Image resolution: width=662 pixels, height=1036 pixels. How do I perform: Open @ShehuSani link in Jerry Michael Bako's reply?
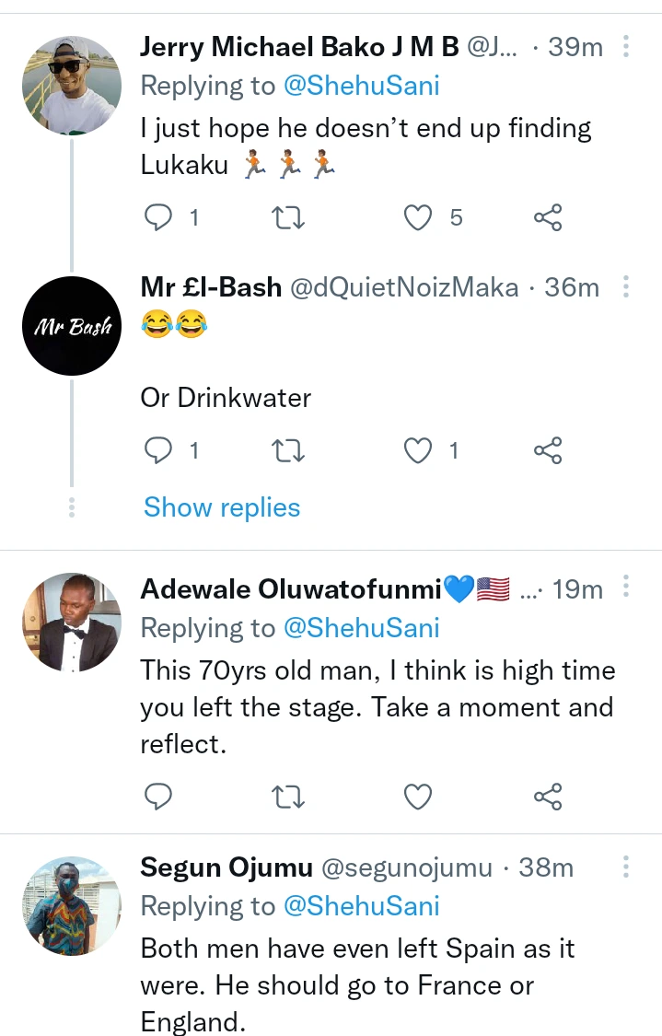click(x=361, y=86)
